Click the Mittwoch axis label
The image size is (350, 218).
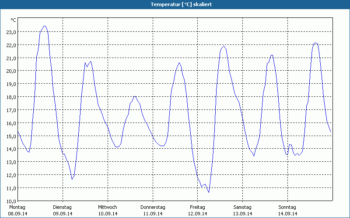tap(108, 208)
